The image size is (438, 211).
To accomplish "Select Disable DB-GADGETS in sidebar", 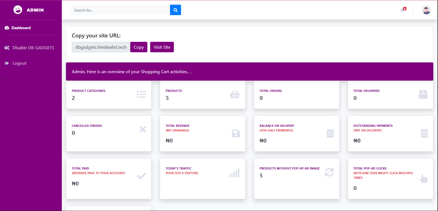I will [33, 48].
